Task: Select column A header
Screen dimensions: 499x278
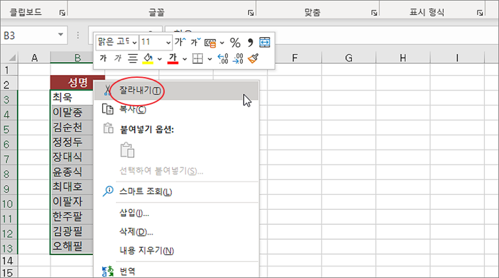Action: tap(34, 58)
